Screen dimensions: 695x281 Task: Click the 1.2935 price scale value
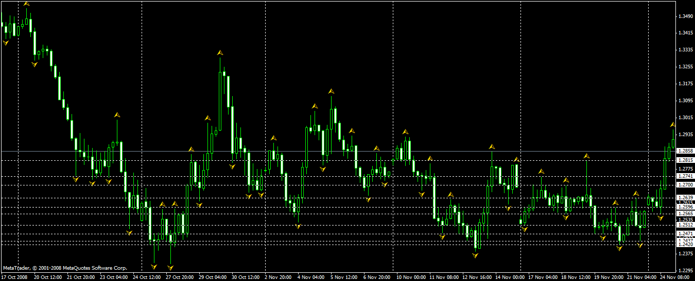[685, 135]
